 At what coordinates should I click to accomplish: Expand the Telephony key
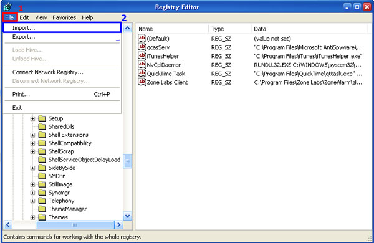32,201
